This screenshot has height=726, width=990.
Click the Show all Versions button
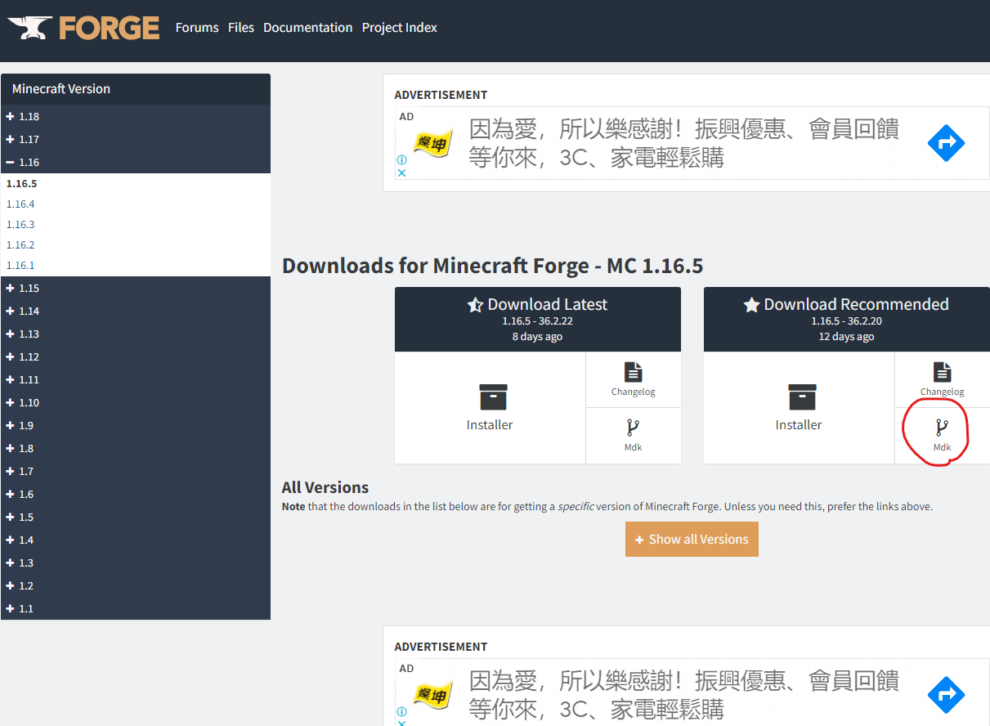click(x=692, y=540)
